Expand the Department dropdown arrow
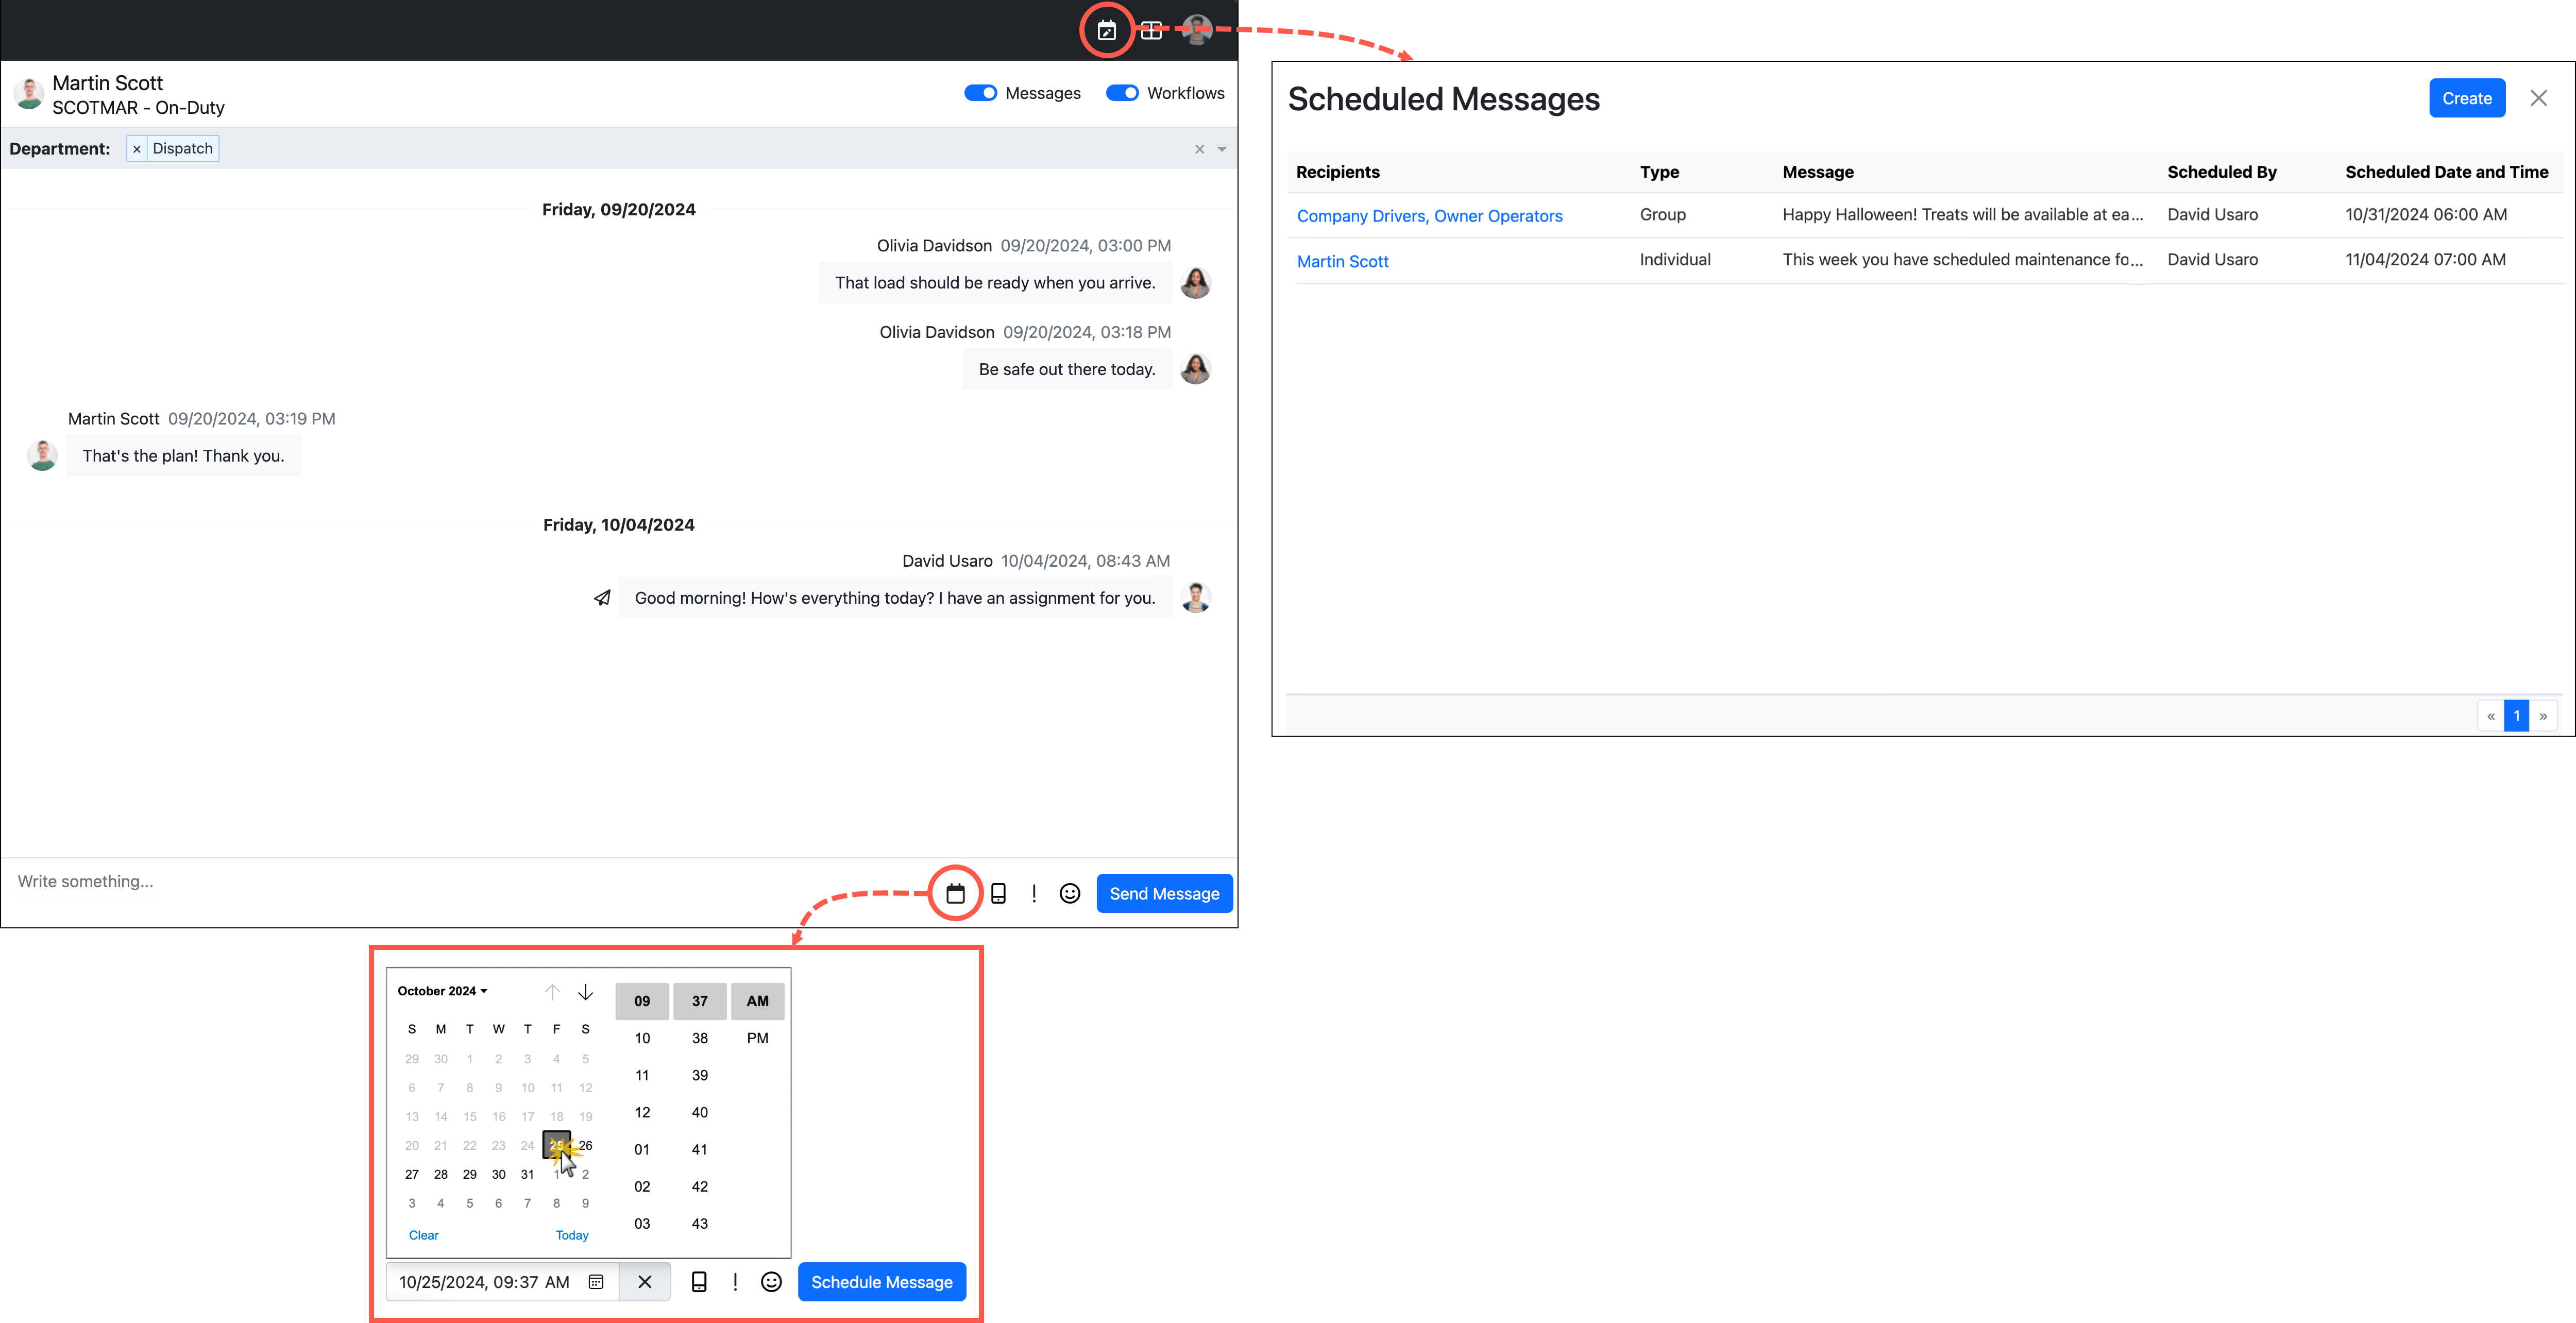Screen dimensions: 2576x1323 pyautogui.click(x=1222, y=149)
